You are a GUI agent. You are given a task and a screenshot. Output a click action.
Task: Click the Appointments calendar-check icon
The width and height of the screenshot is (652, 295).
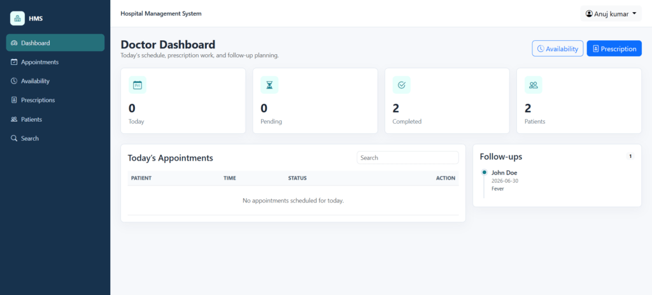[x=14, y=62]
